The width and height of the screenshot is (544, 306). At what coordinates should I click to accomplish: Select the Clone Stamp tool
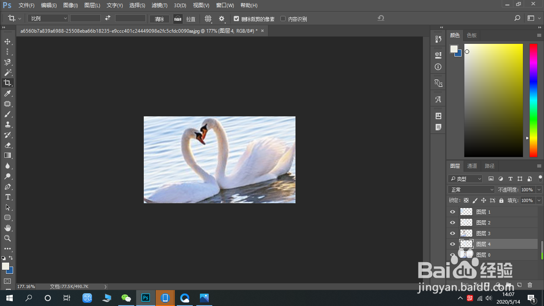7,124
